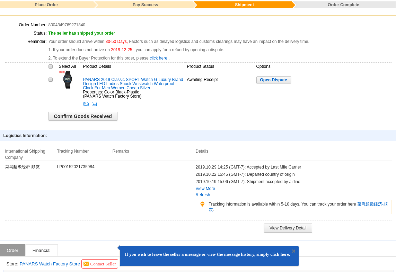Click the deadline date 2019-12-25

(122, 50)
